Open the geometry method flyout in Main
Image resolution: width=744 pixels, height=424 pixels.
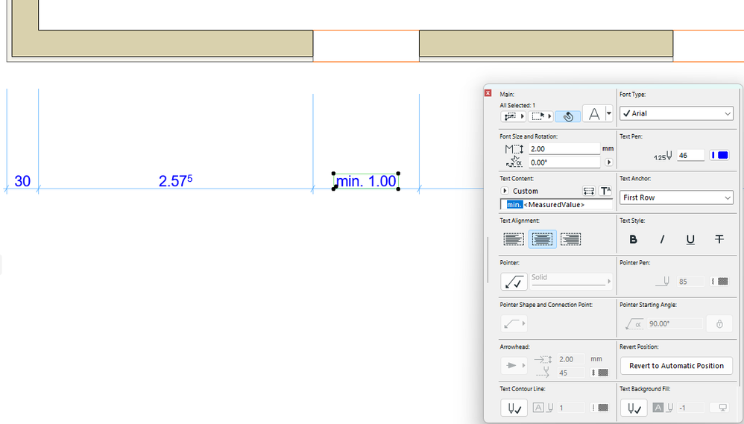pyautogui.click(x=513, y=116)
